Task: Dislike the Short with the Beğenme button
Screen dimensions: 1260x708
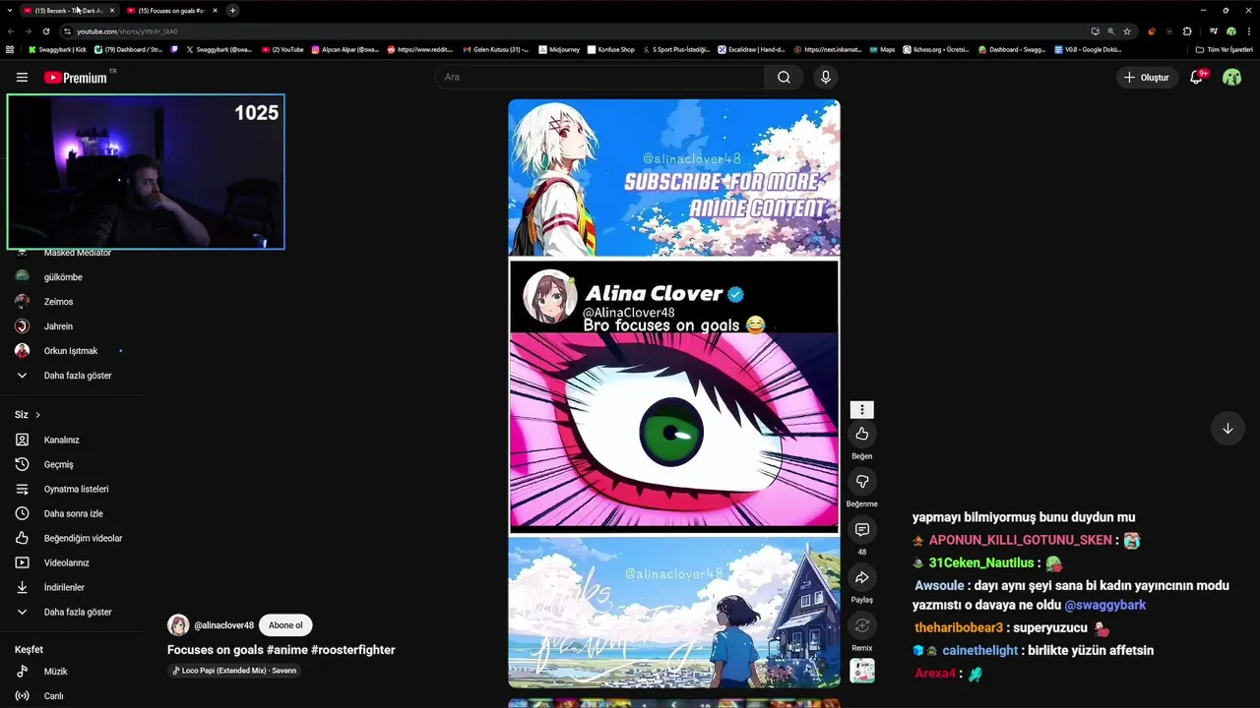Action: (862, 481)
